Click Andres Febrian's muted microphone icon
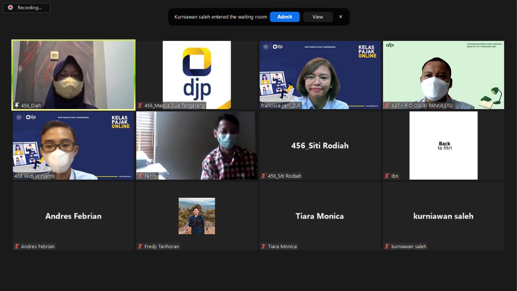 tap(17, 247)
